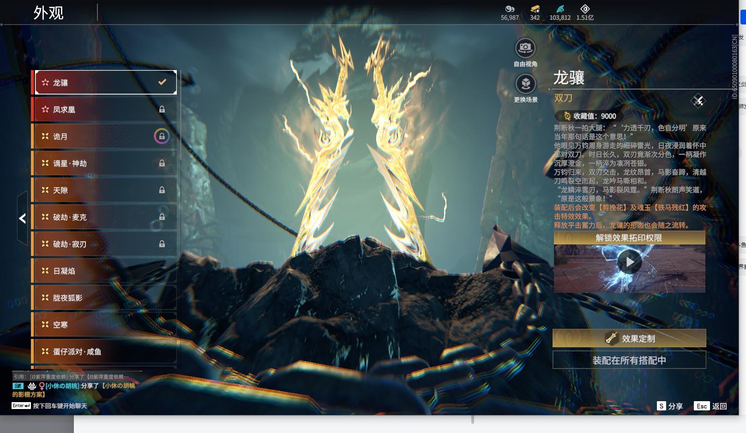Click the silver coin currency icon

[510, 9]
